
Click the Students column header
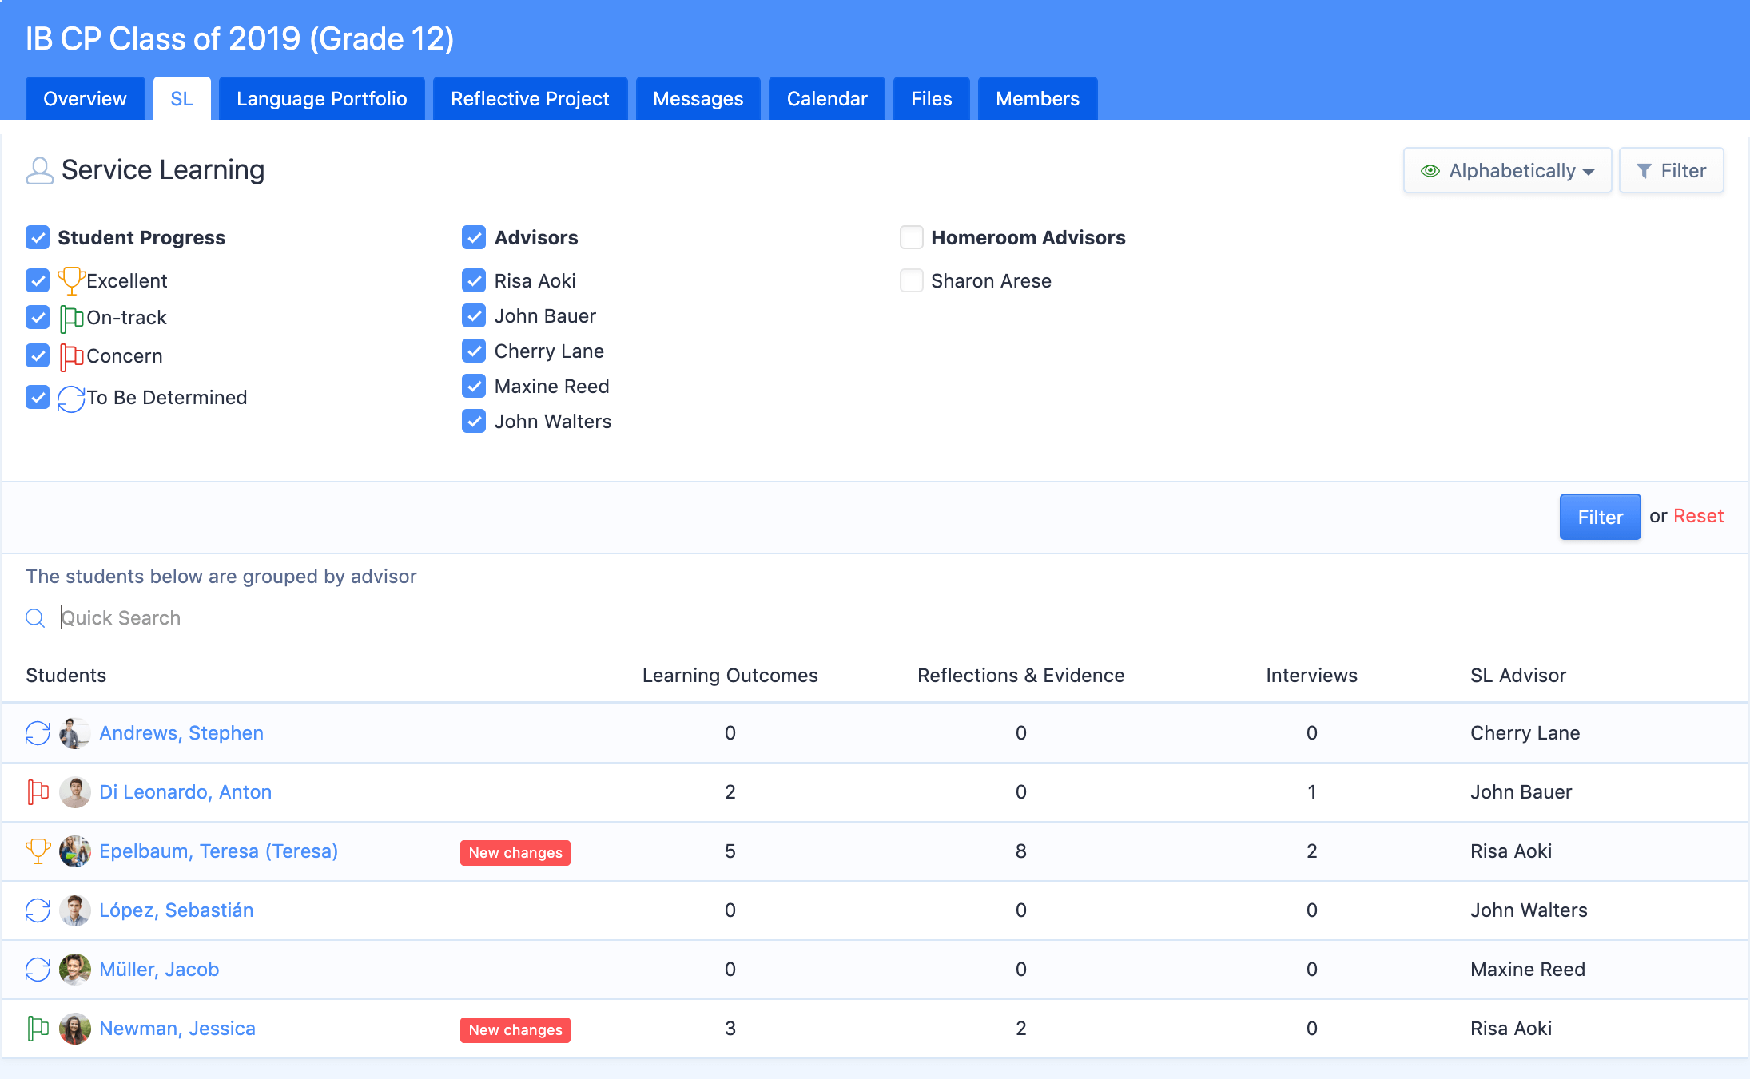pos(66,676)
